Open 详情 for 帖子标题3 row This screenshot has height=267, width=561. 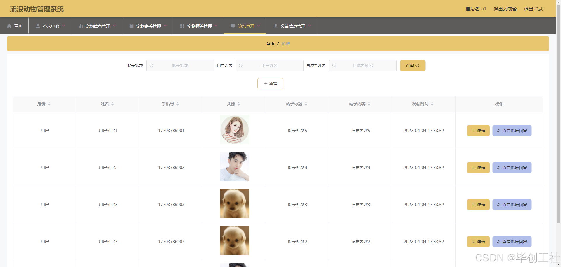tap(478, 205)
